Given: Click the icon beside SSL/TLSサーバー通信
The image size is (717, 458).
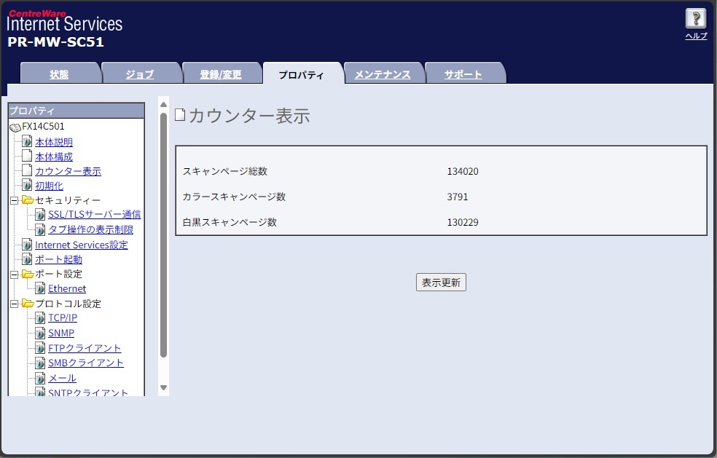Looking at the screenshot, I should [41, 214].
